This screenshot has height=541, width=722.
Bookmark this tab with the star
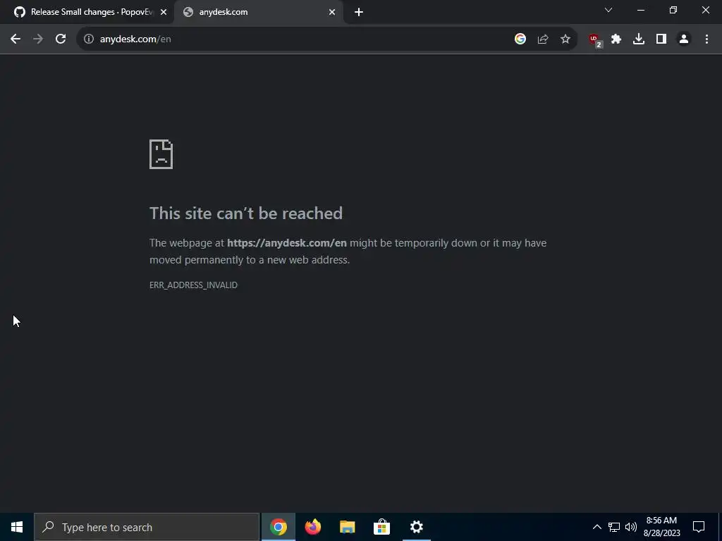tap(565, 39)
